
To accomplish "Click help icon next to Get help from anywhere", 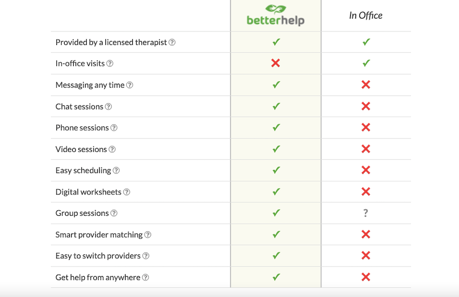I will point(145,278).
